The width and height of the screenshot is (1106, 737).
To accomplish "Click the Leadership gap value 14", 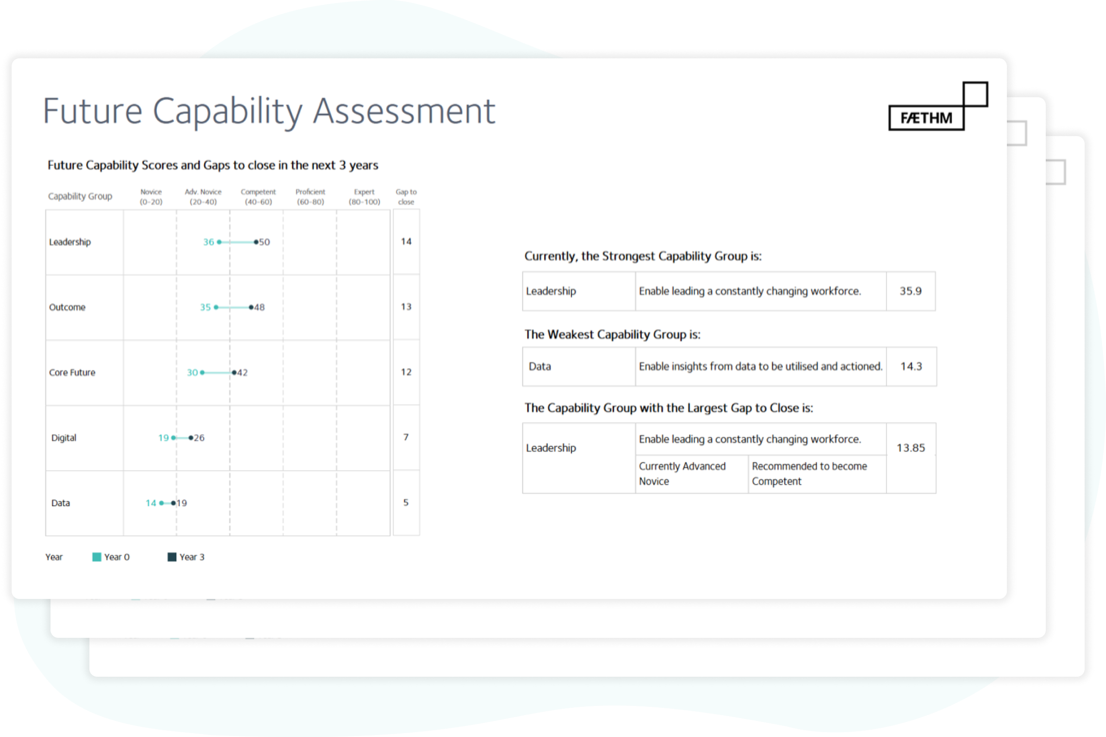I will 406,242.
